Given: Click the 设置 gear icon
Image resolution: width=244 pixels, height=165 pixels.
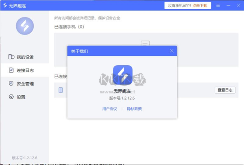Looking at the screenshot, I should coord(11,97).
